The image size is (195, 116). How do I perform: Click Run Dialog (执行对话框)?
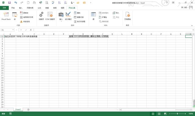[x=80, y=22]
